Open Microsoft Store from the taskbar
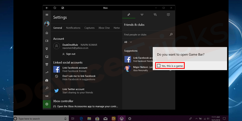This screenshot has height=121, width=242. coord(97,119)
